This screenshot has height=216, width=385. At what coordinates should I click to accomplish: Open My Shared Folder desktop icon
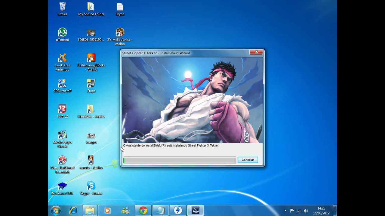coord(91,9)
